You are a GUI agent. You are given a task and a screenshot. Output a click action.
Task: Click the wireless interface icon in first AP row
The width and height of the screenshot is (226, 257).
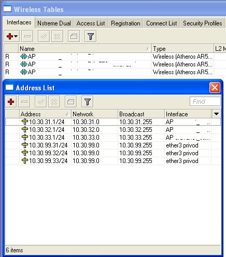point(24,57)
